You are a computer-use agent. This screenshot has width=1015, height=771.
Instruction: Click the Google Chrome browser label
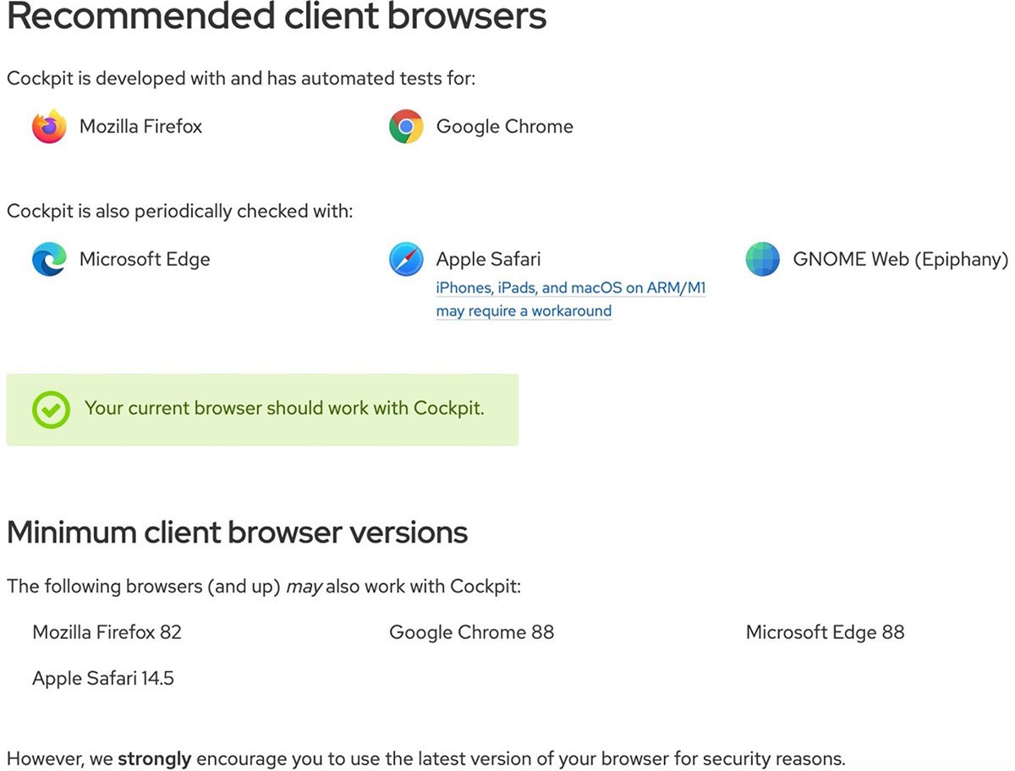pyautogui.click(x=504, y=127)
